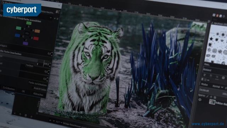
Task: Click the edit brush icon below Abstand
Action: pos(205,75)
